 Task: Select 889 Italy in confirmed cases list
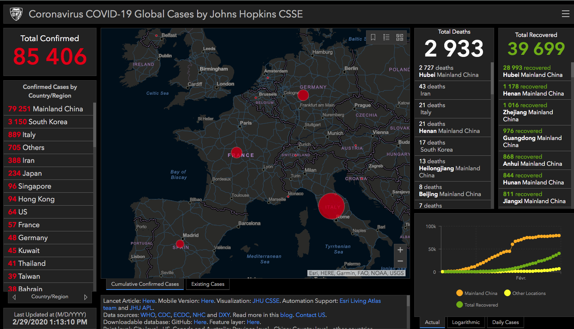[x=48, y=135]
